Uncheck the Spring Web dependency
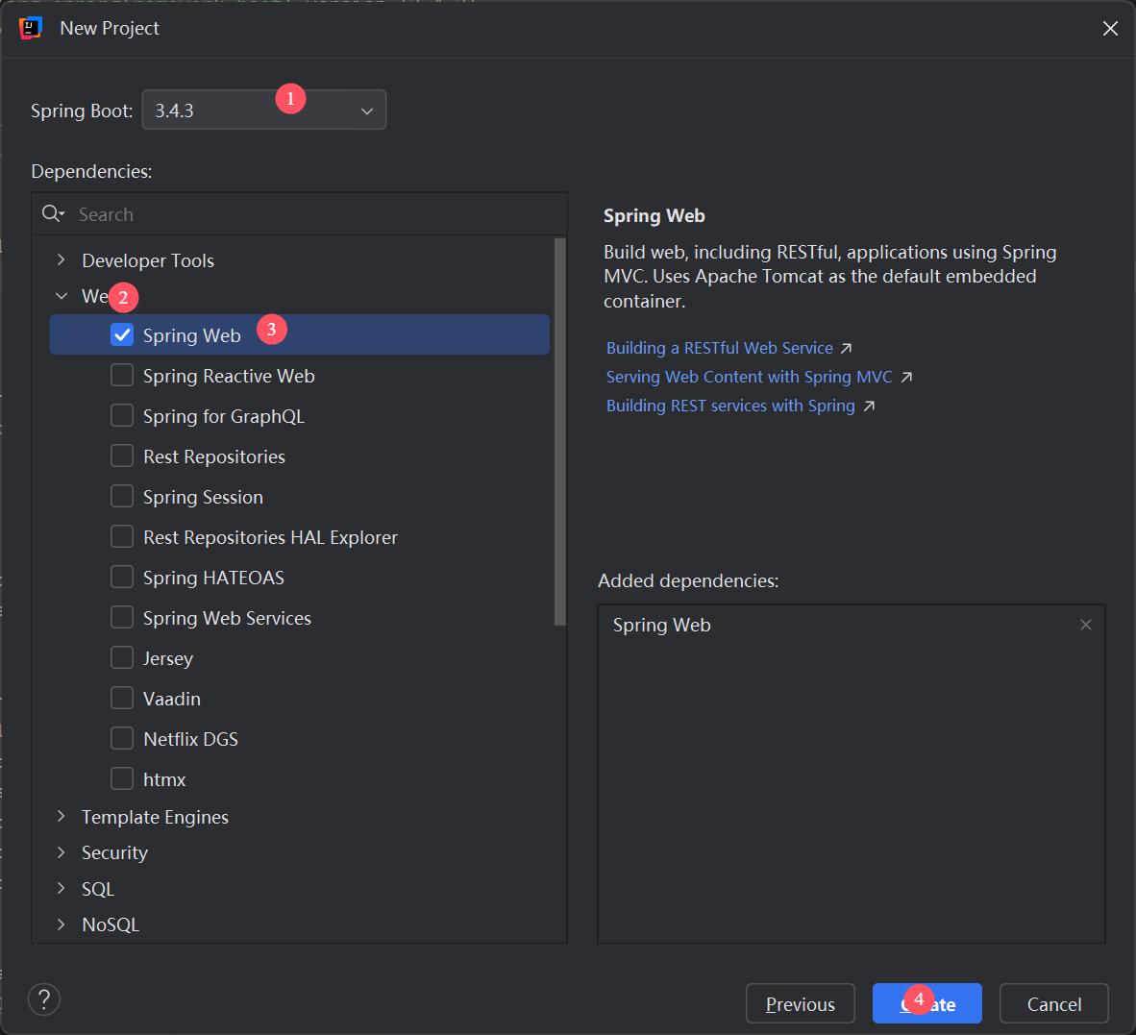 [x=122, y=334]
